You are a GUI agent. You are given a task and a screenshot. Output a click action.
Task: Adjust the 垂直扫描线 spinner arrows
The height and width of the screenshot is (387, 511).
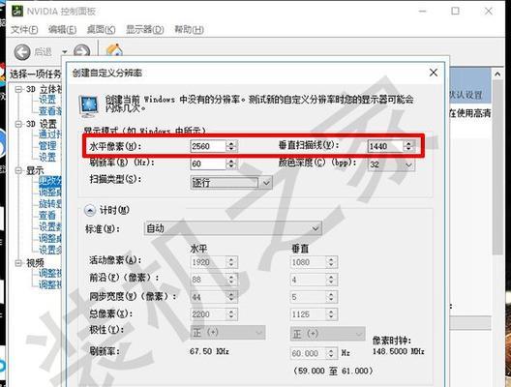coord(408,146)
